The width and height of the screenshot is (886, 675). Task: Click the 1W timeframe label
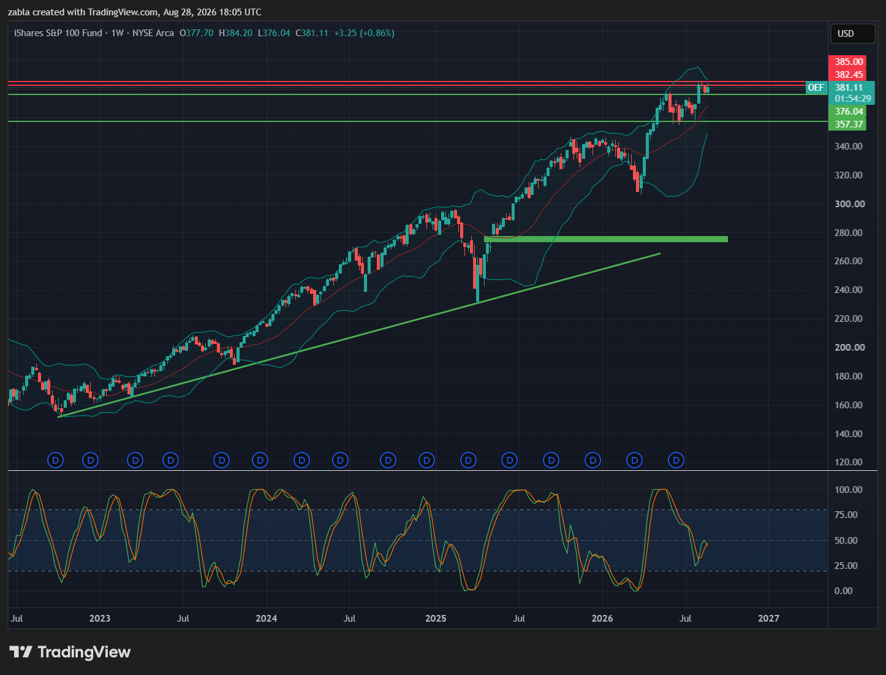(118, 33)
